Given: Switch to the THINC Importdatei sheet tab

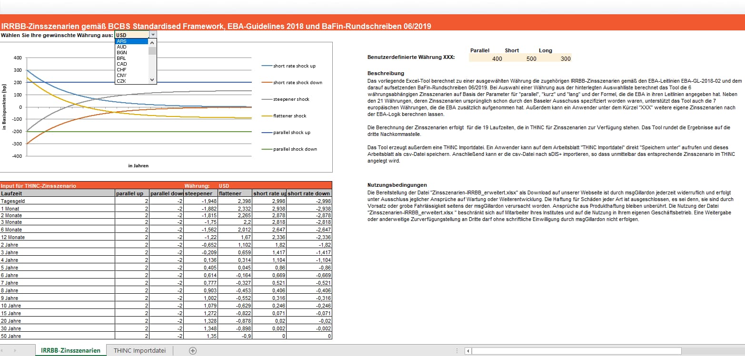Looking at the screenshot, I should click(x=140, y=350).
